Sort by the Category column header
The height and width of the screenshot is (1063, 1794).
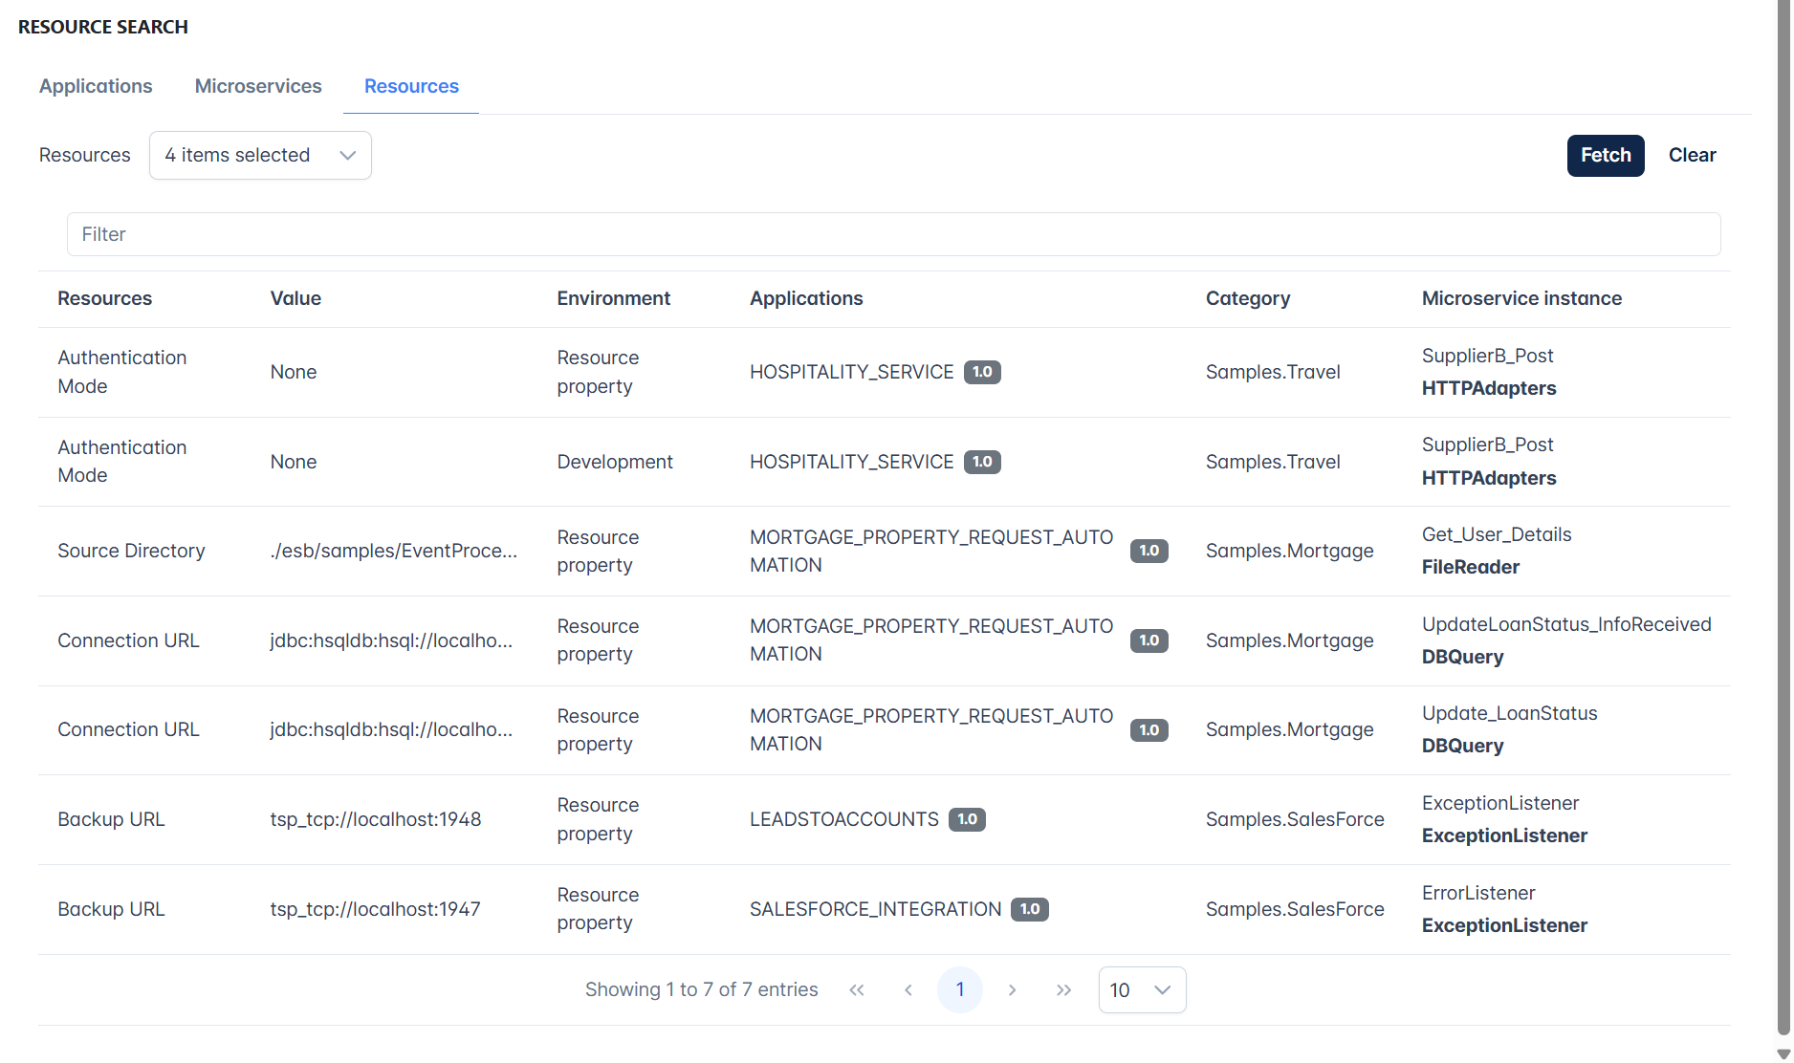1248,298
